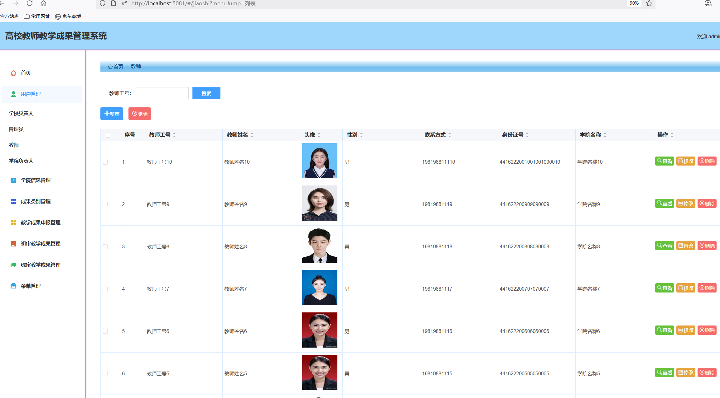The width and height of the screenshot is (720, 398).
Task: Sort by the 教师工号 column arrows
Action: pos(174,135)
